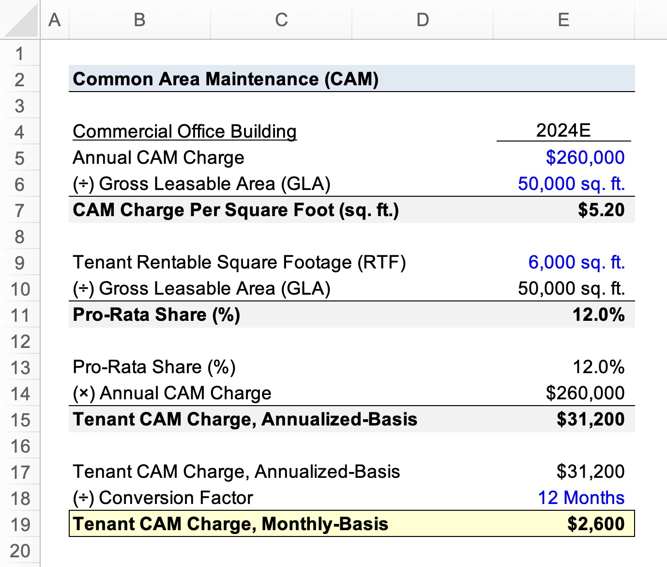
Task: Select row 13 header
Action: [20, 367]
